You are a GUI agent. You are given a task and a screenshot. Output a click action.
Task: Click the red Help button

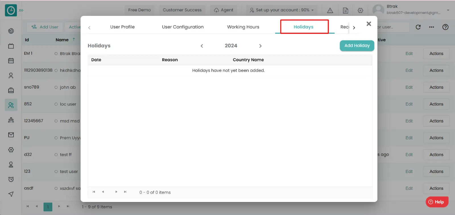click(437, 202)
